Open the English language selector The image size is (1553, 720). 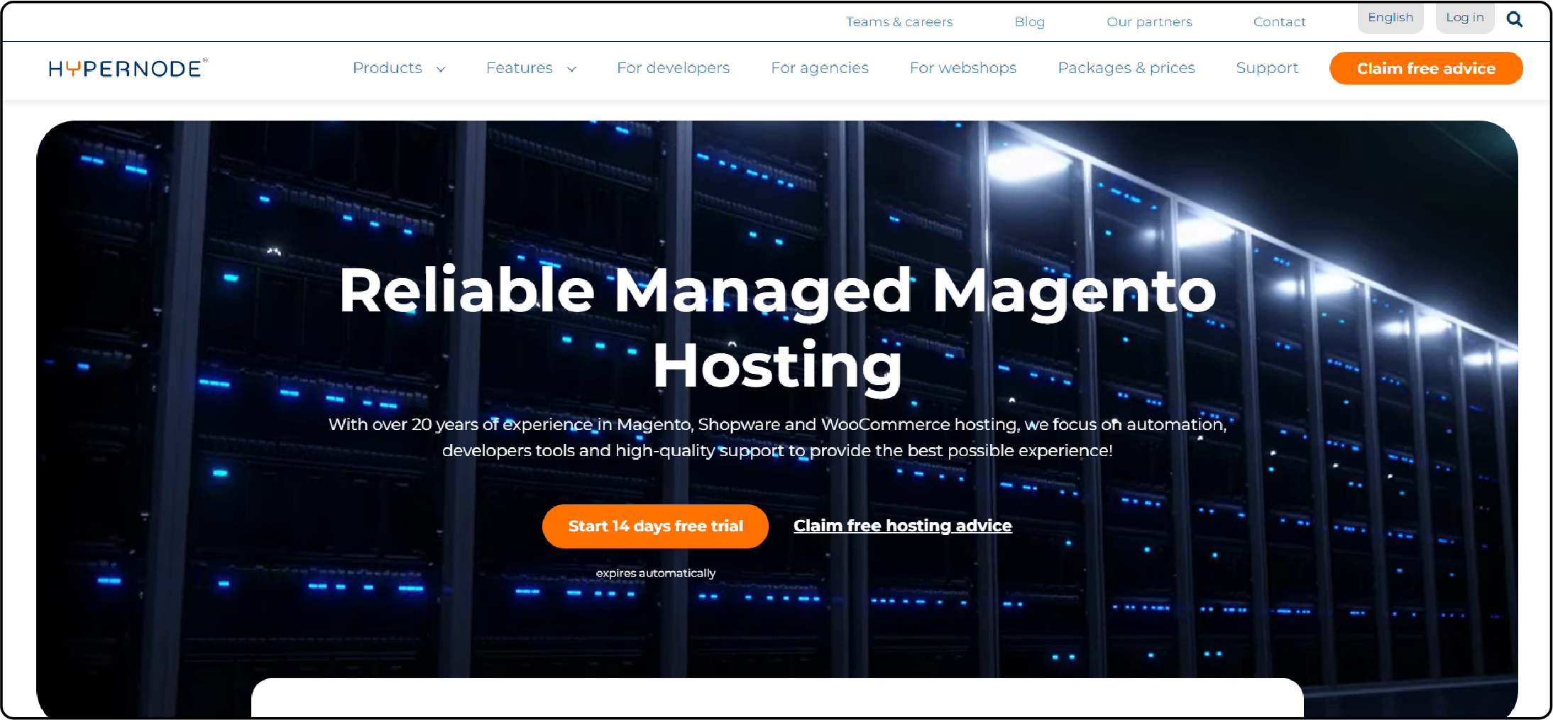(x=1390, y=18)
